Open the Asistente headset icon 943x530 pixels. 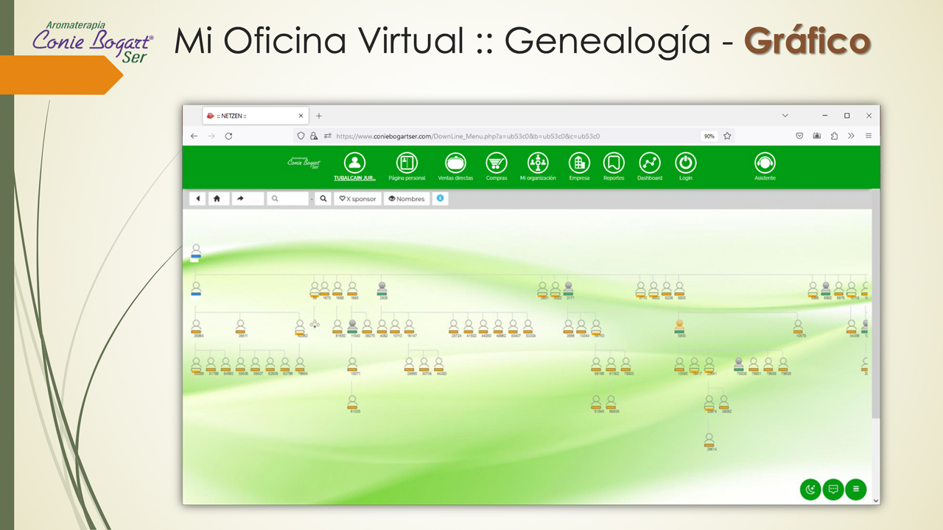tap(765, 163)
